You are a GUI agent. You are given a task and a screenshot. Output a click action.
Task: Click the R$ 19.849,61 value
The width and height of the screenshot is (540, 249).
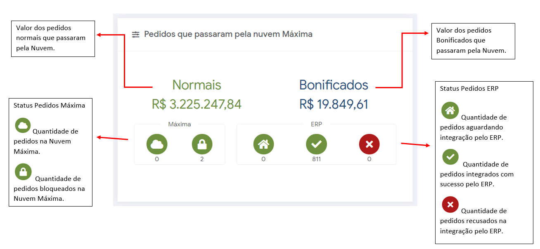[x=334, y=104]
